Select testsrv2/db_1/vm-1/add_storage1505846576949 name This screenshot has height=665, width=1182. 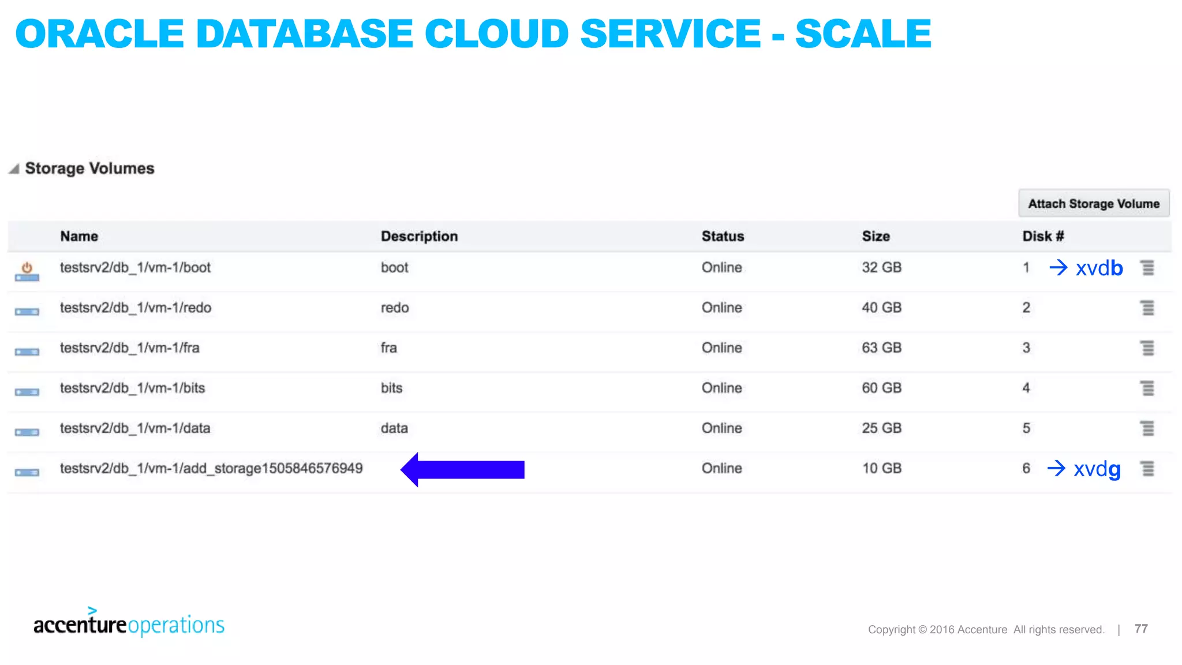tap(211, 468)
